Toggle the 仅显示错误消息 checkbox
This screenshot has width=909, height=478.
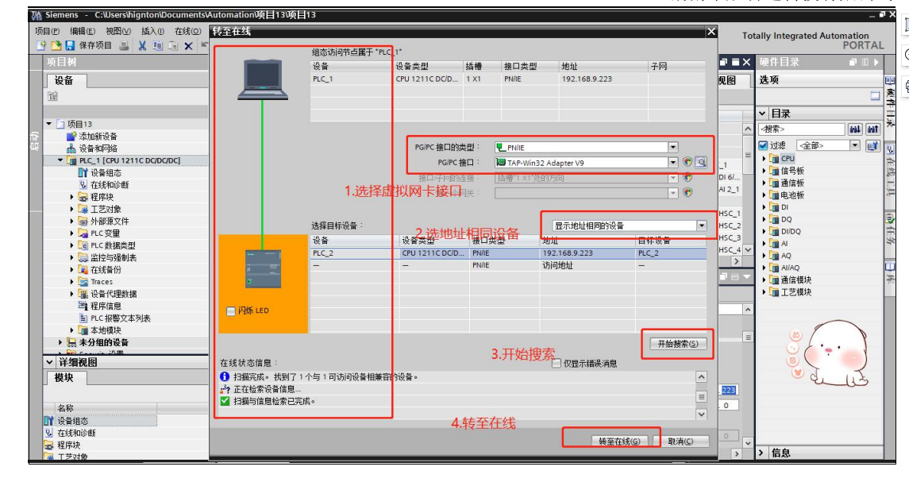557,364
